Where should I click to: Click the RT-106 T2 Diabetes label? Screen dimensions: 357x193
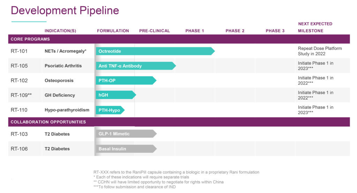(x=57, y=149)
